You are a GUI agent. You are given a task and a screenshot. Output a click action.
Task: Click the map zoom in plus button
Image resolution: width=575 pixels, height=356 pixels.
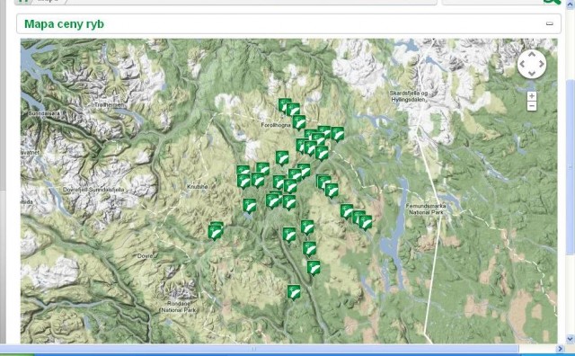[x=532, y=96]
